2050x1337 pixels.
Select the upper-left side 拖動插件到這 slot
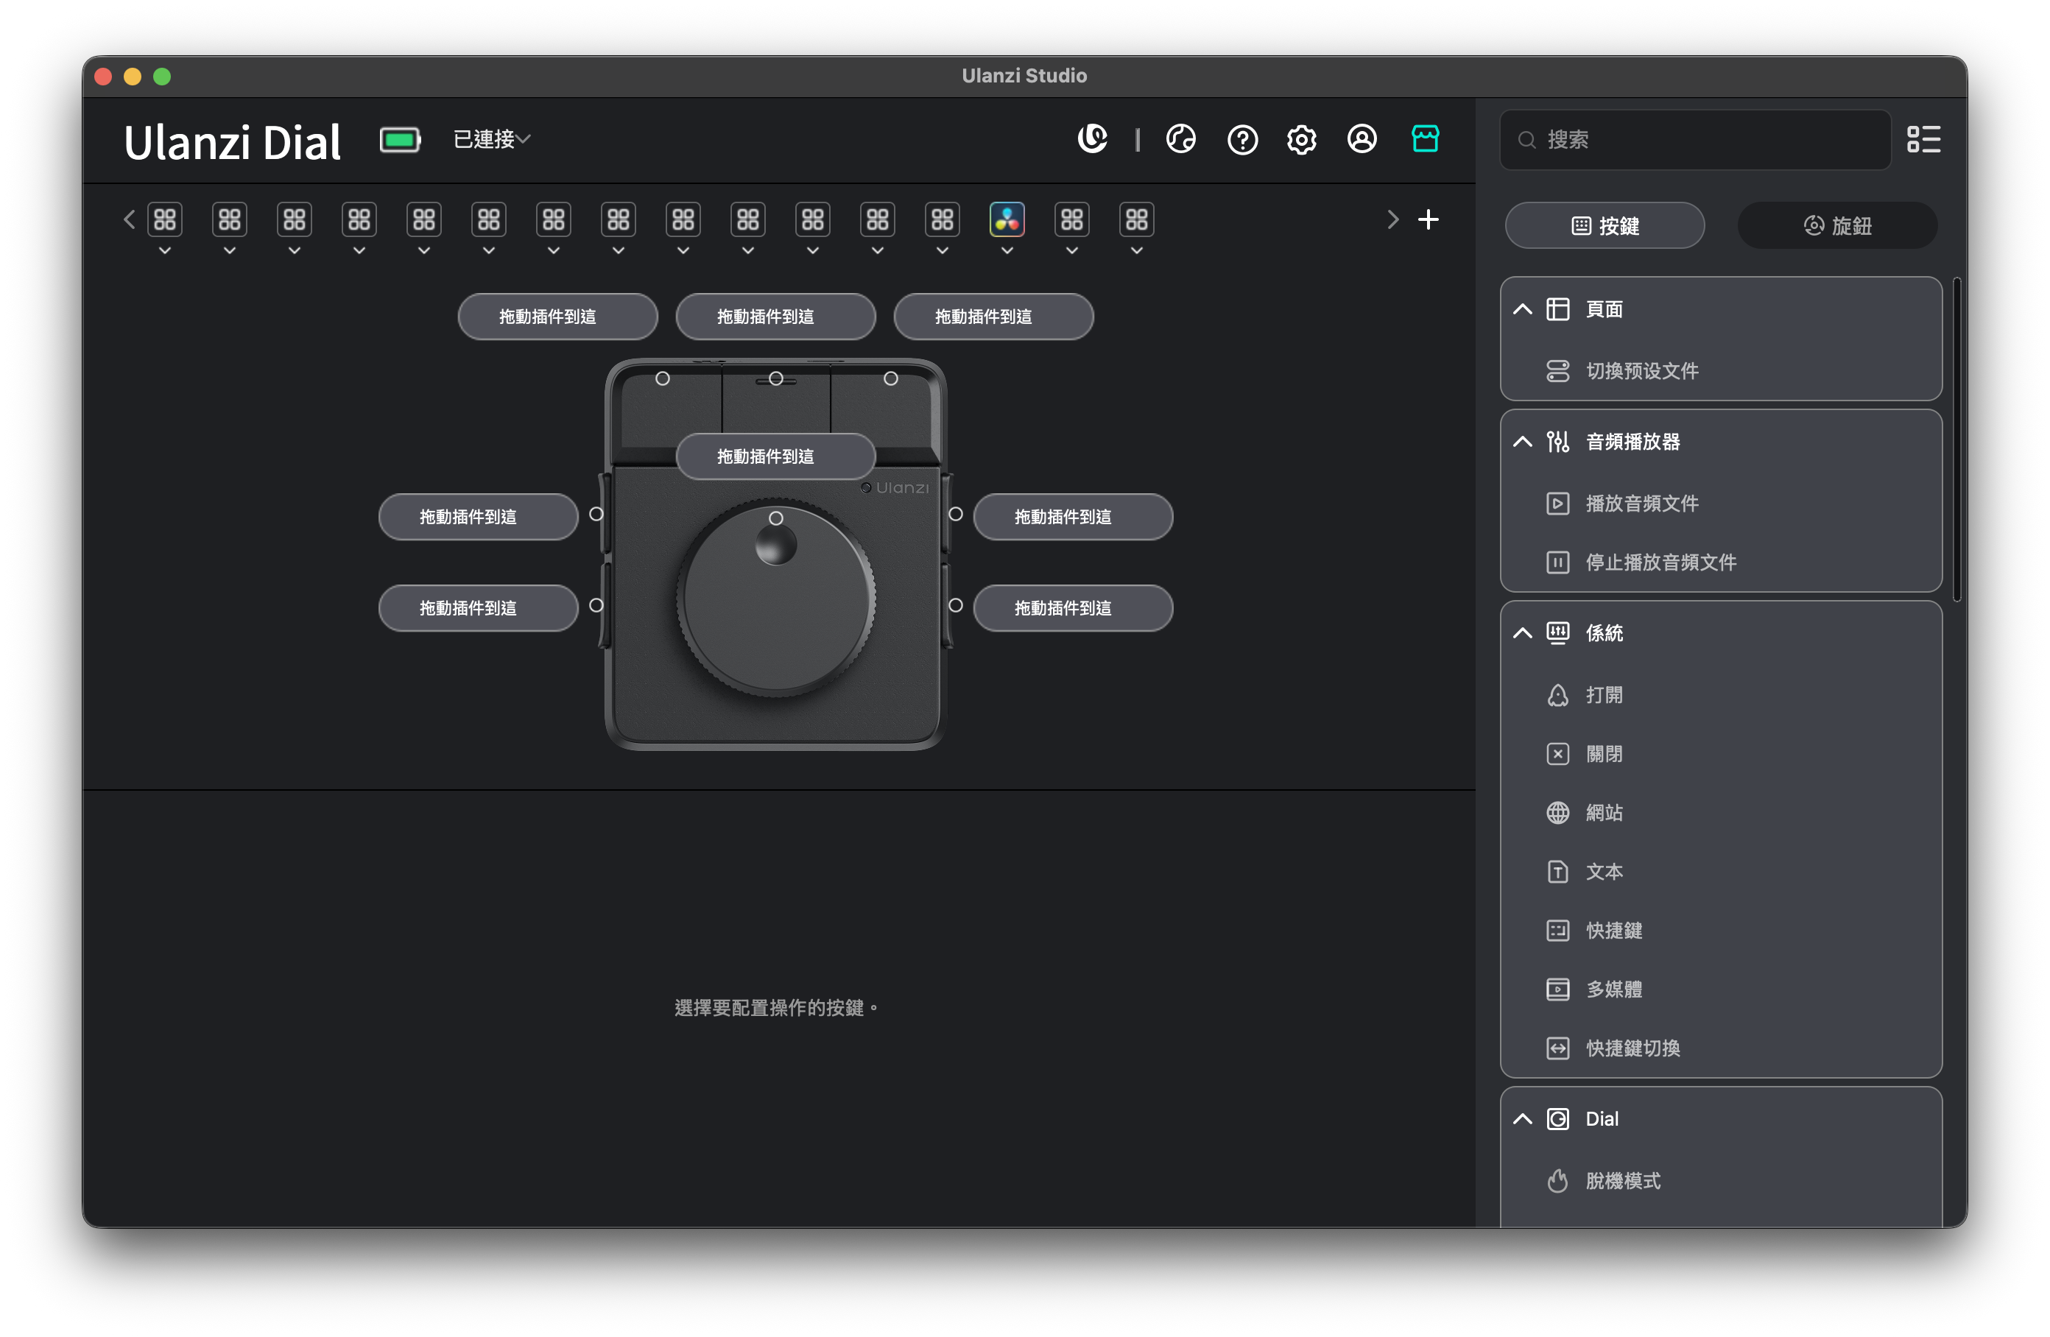478,516
